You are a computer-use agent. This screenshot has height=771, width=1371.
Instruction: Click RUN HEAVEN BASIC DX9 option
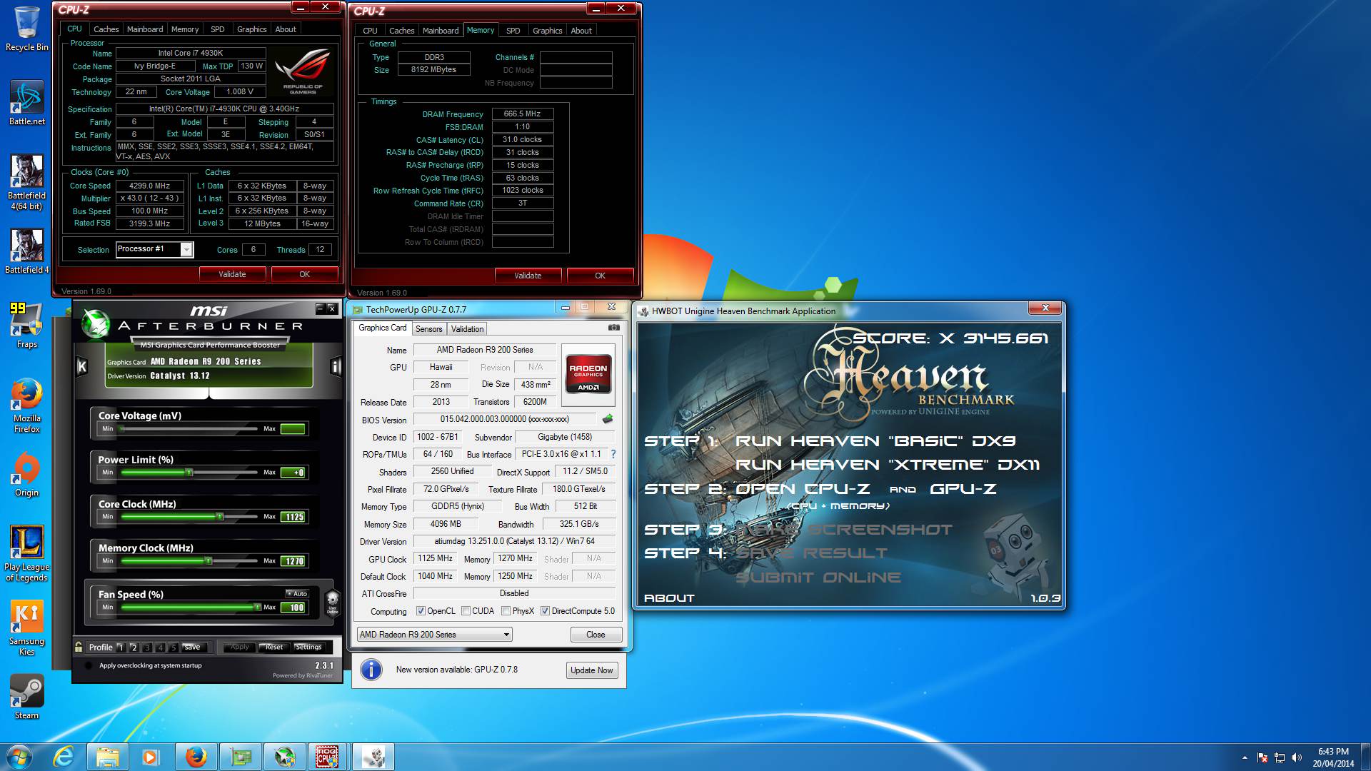875,441
